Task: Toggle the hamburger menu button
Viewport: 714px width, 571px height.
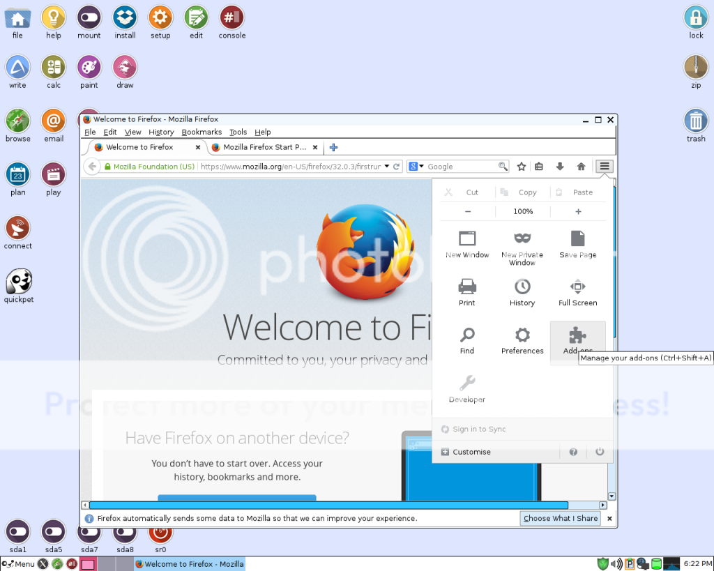Action: 605,167
